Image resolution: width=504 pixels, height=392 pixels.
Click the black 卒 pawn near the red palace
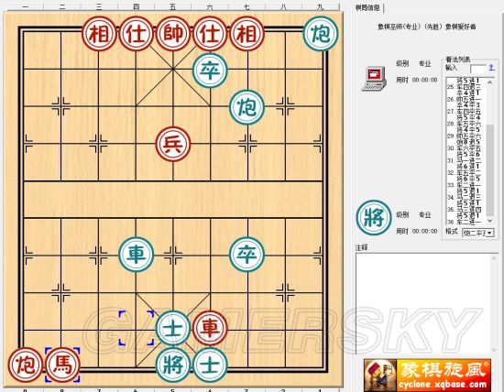click(210, 71)
